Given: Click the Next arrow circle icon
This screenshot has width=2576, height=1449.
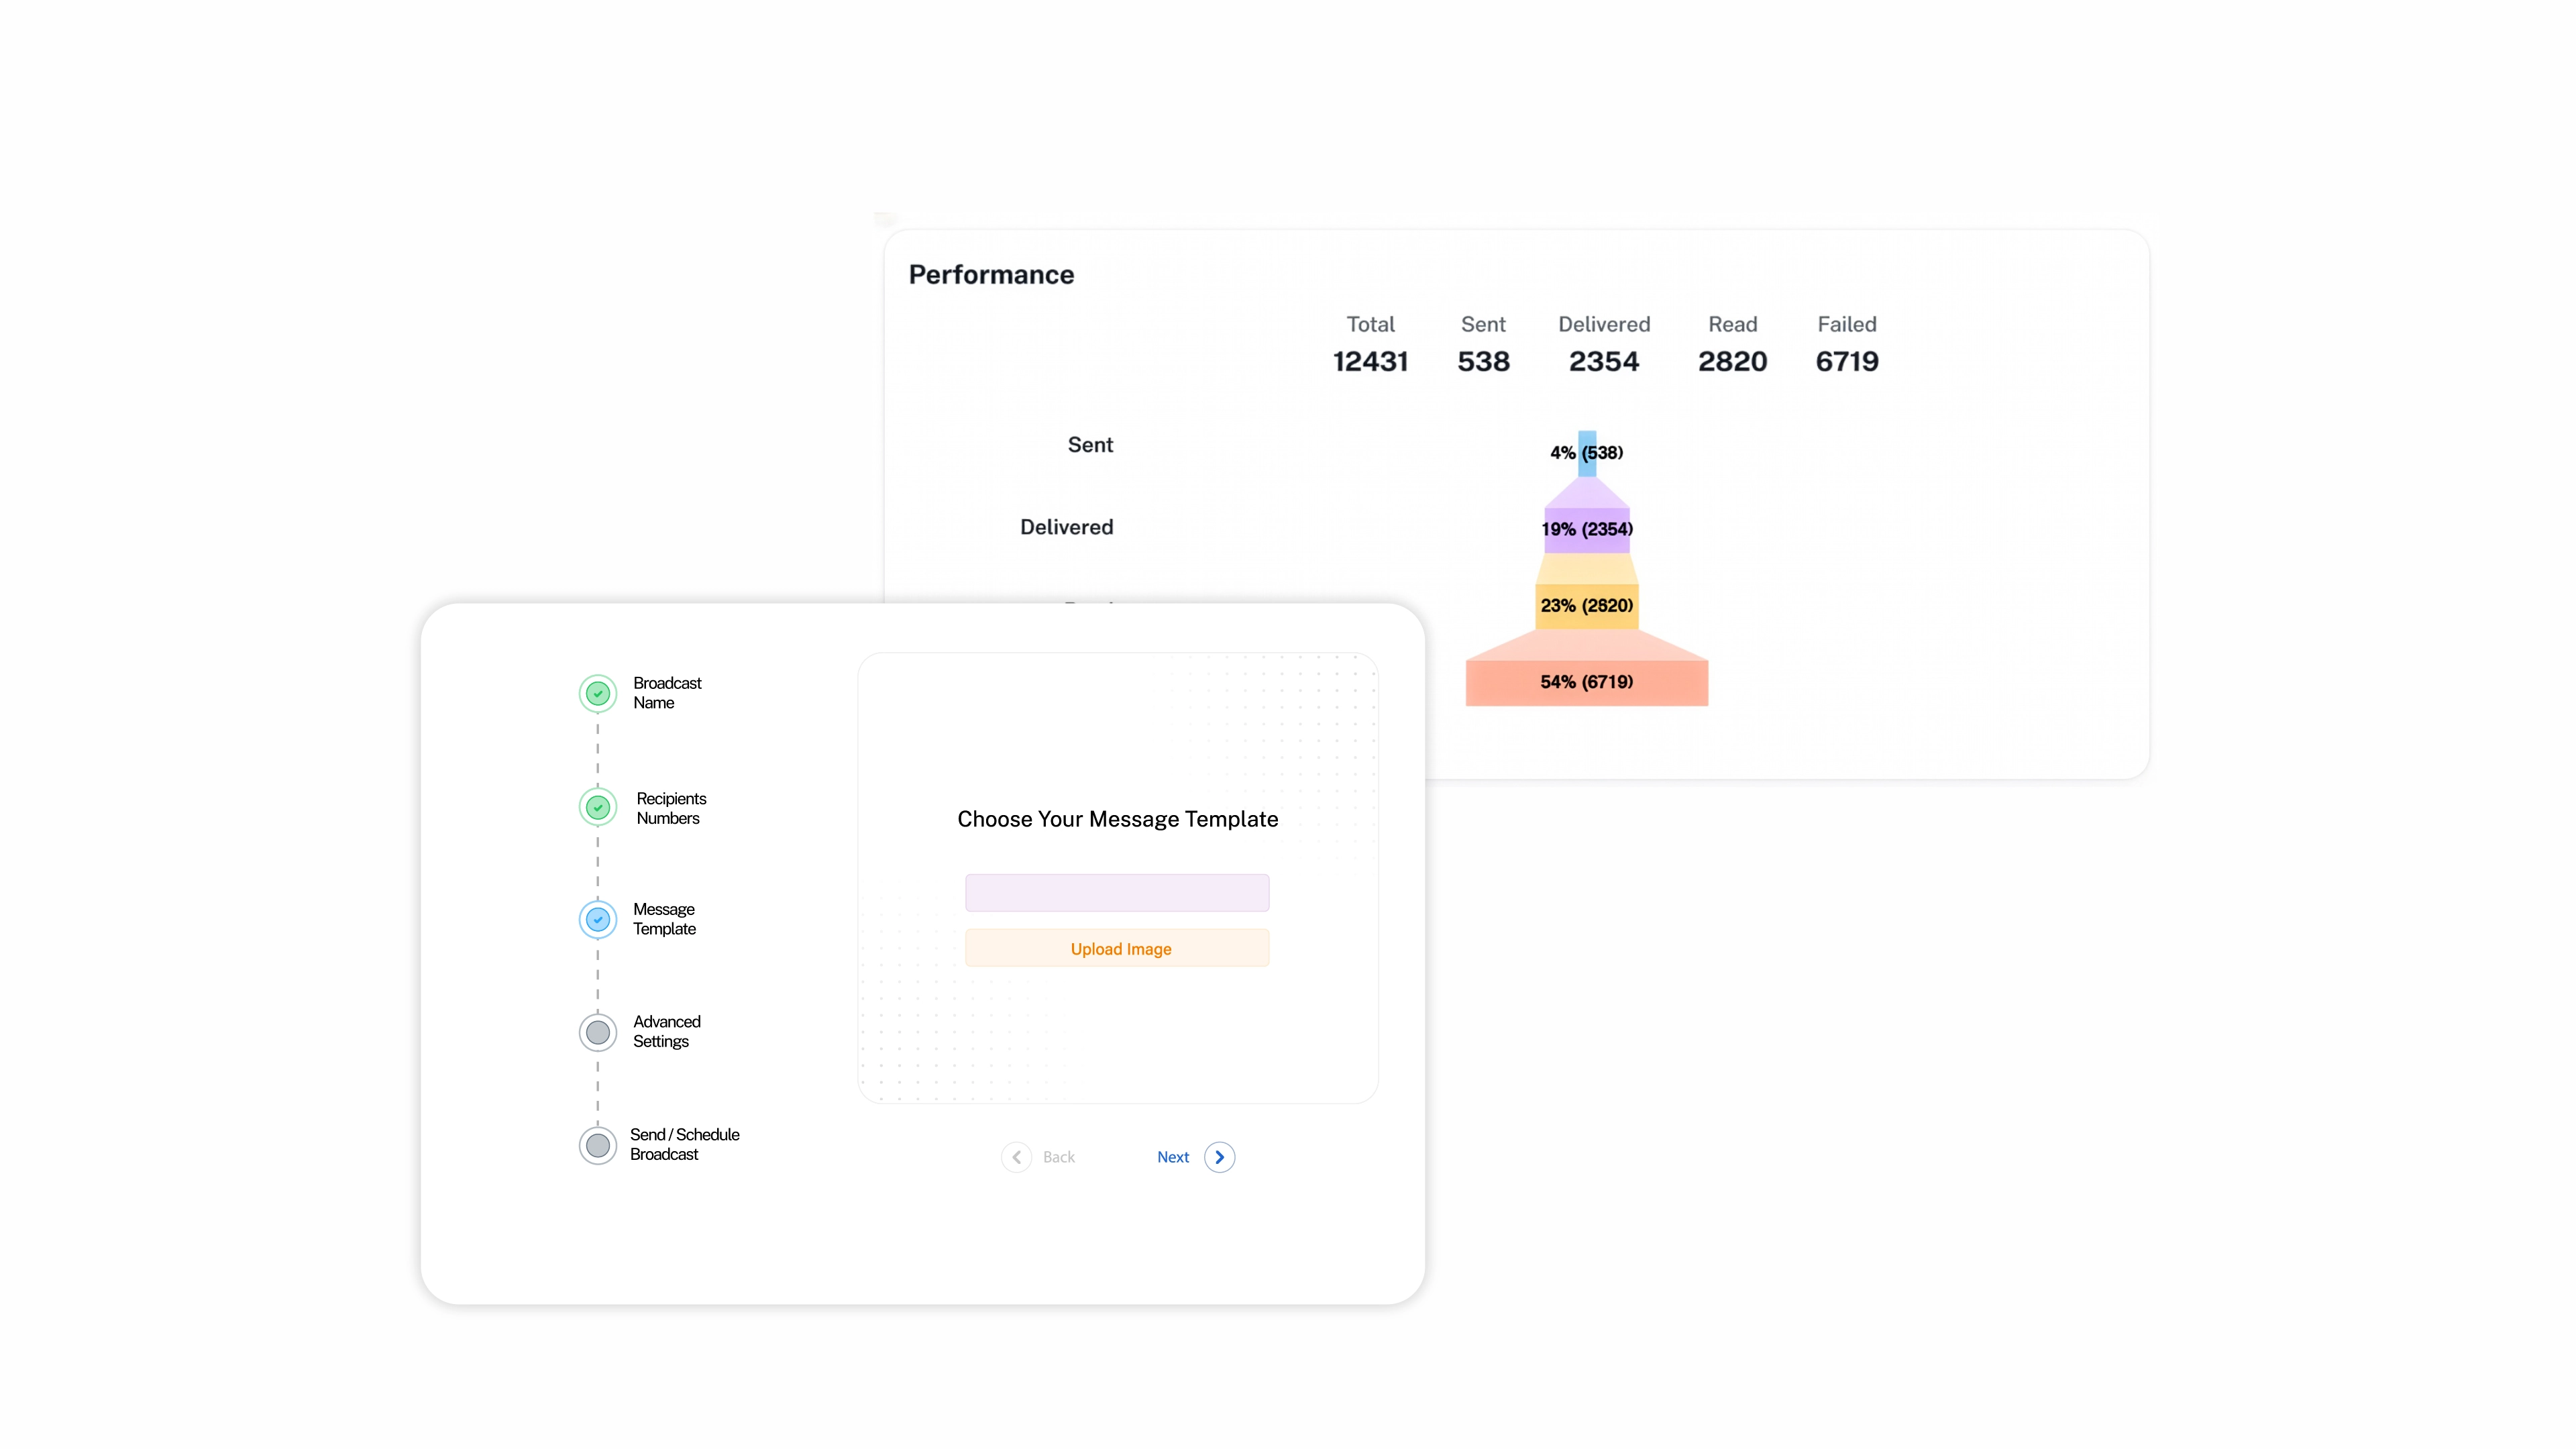Looking at the screenshot, I should click(1219, 1157).
